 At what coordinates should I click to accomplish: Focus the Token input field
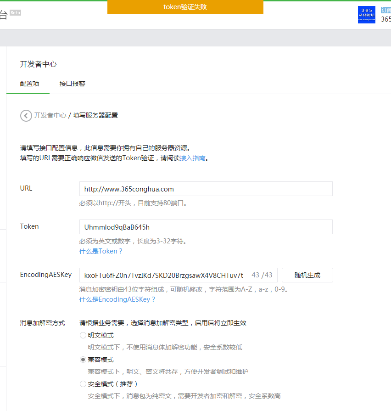click(x=206, y=227)
